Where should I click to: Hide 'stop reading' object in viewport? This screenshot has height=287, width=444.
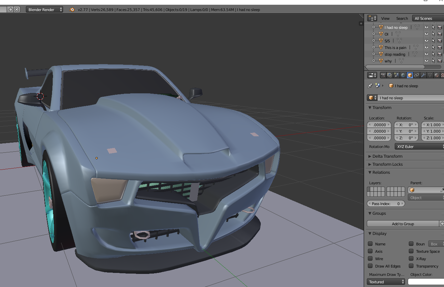(x=427, y=54)
